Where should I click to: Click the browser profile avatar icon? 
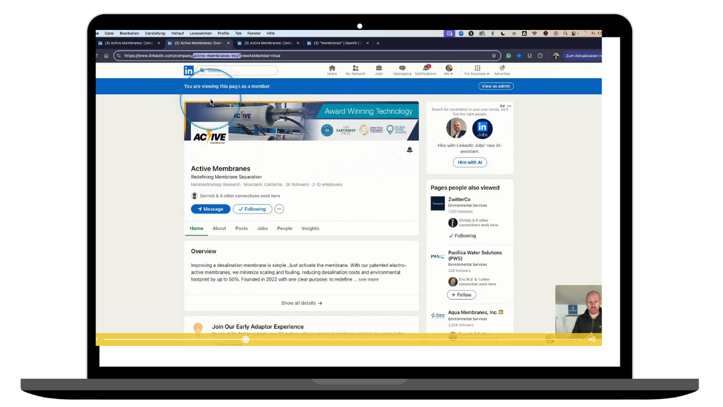[556, 56]
